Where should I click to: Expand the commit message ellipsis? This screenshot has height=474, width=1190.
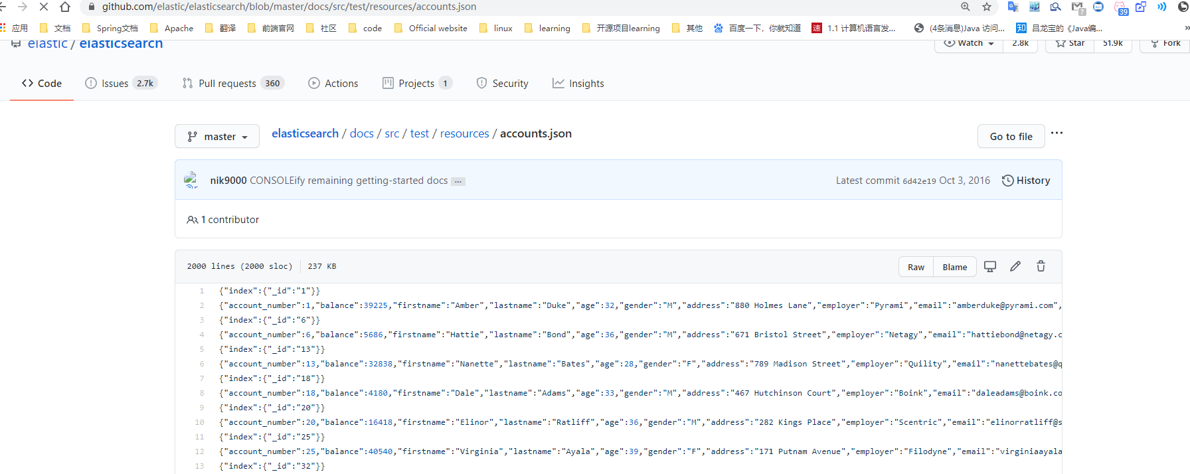coord(458,181)
